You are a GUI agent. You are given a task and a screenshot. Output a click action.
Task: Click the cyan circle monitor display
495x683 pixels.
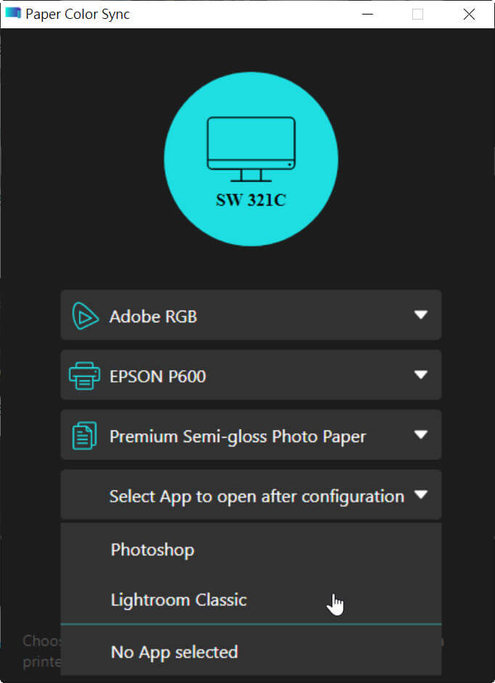[x=251, y=159]
